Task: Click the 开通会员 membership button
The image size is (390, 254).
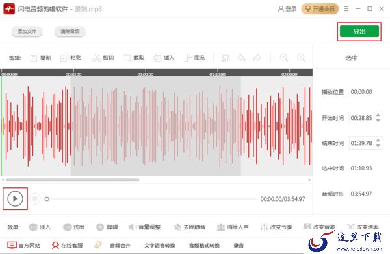Action: [x=320, y=9]
